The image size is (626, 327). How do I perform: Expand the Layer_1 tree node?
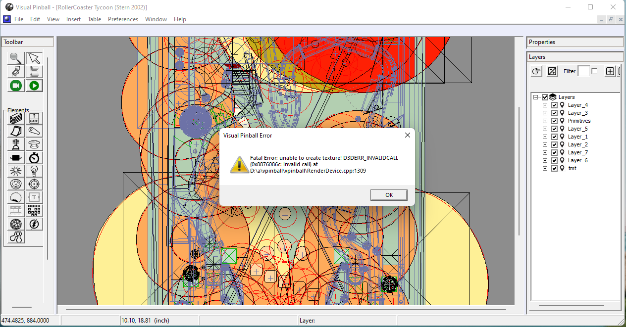[x=545, y=137]
